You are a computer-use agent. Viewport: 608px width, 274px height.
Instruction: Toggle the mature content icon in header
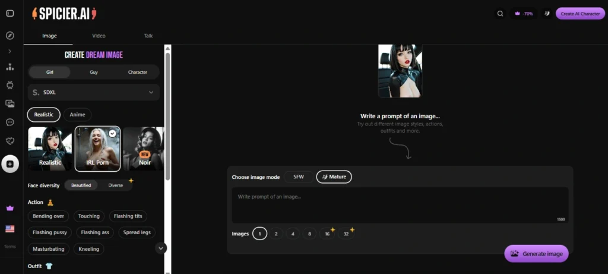coord(547,14)
